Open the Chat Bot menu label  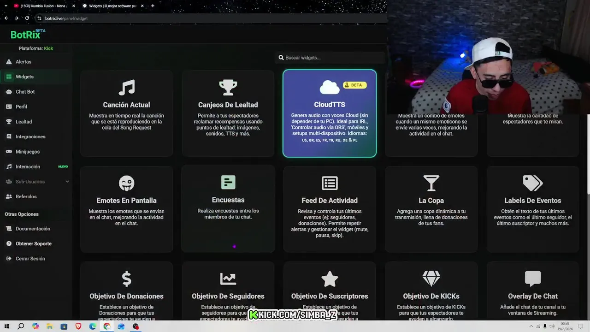point(25,92)
